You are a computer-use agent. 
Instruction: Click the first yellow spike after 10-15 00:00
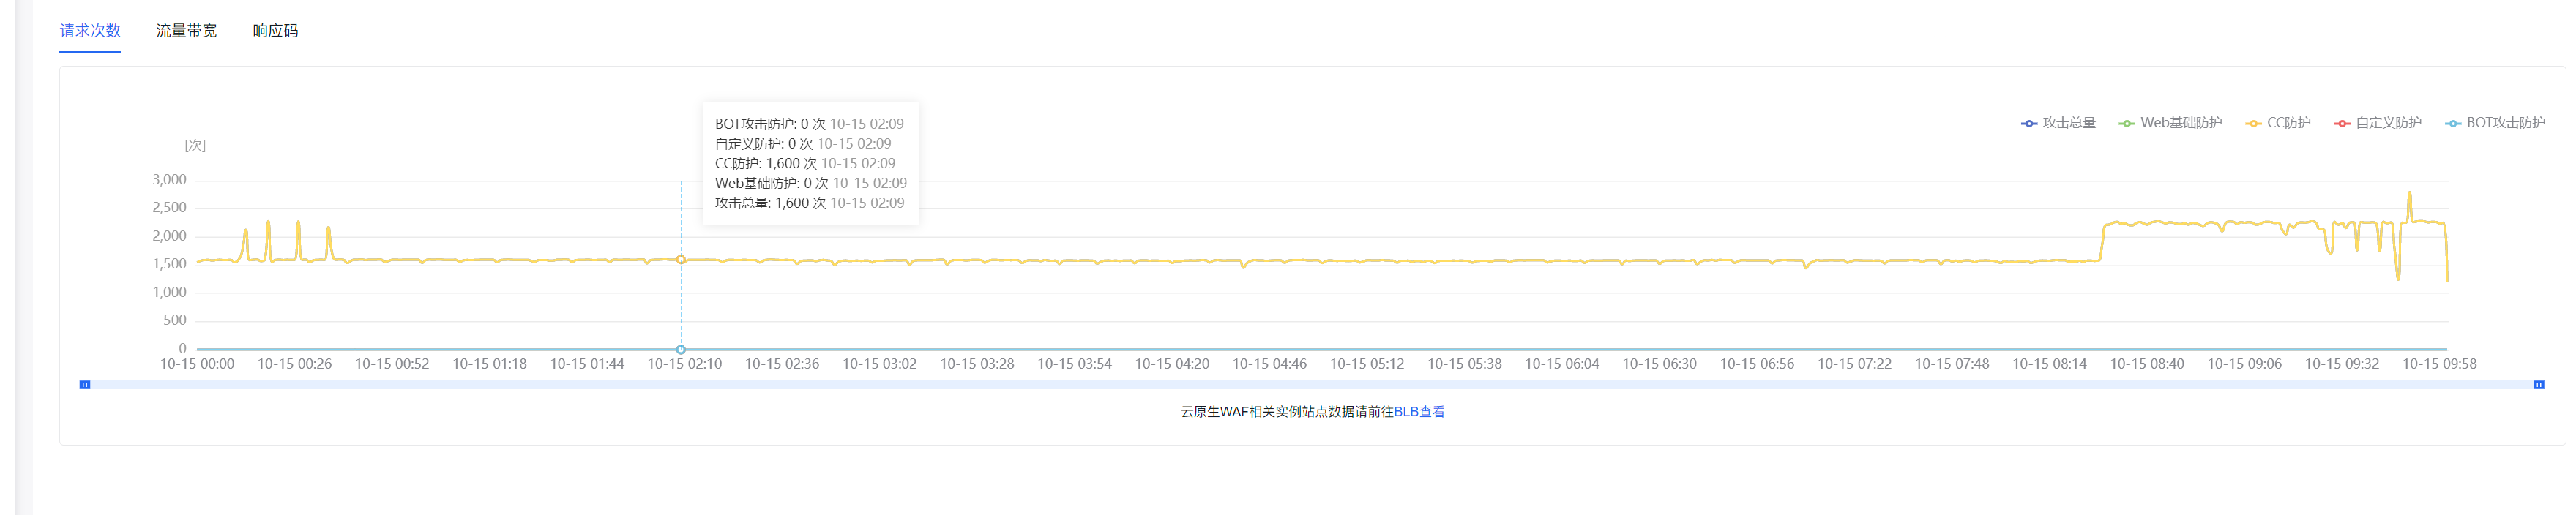(245, 232)
